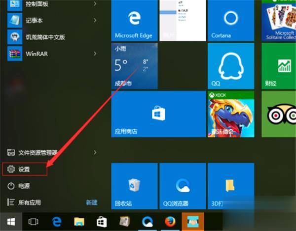Viewport: 296px width, 231px height.
Task: Expand 文件资源管理器 submenu arrow
Action: pyautogui.click(x=95, y=152)
